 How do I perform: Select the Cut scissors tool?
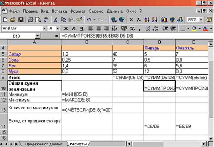click(x=55, y=20)
